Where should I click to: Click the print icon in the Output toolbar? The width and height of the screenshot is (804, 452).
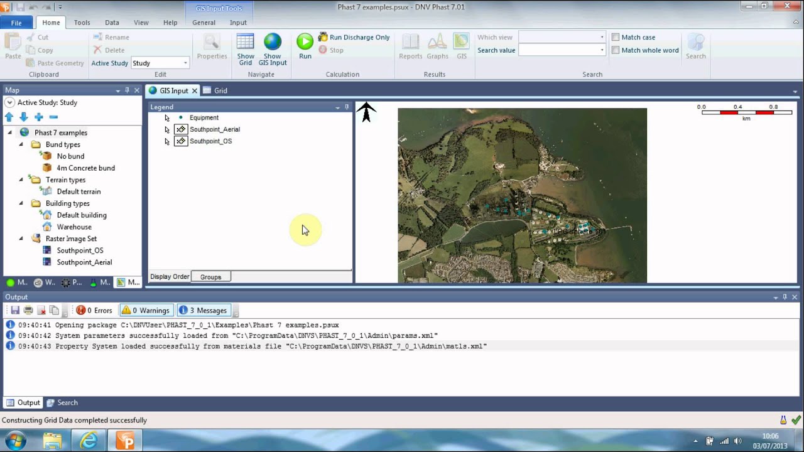[28, 310]
